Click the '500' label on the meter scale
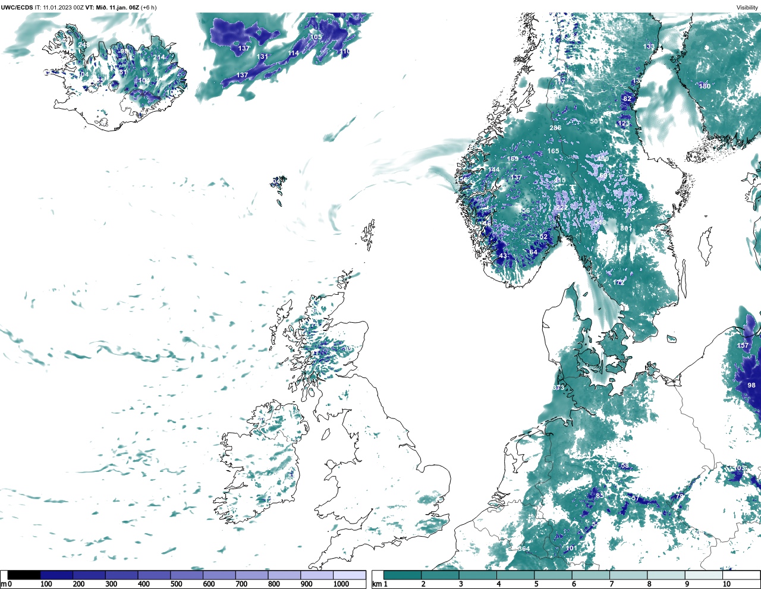The height and width of the screenshot is (589, 761). (x=177, y=584)
